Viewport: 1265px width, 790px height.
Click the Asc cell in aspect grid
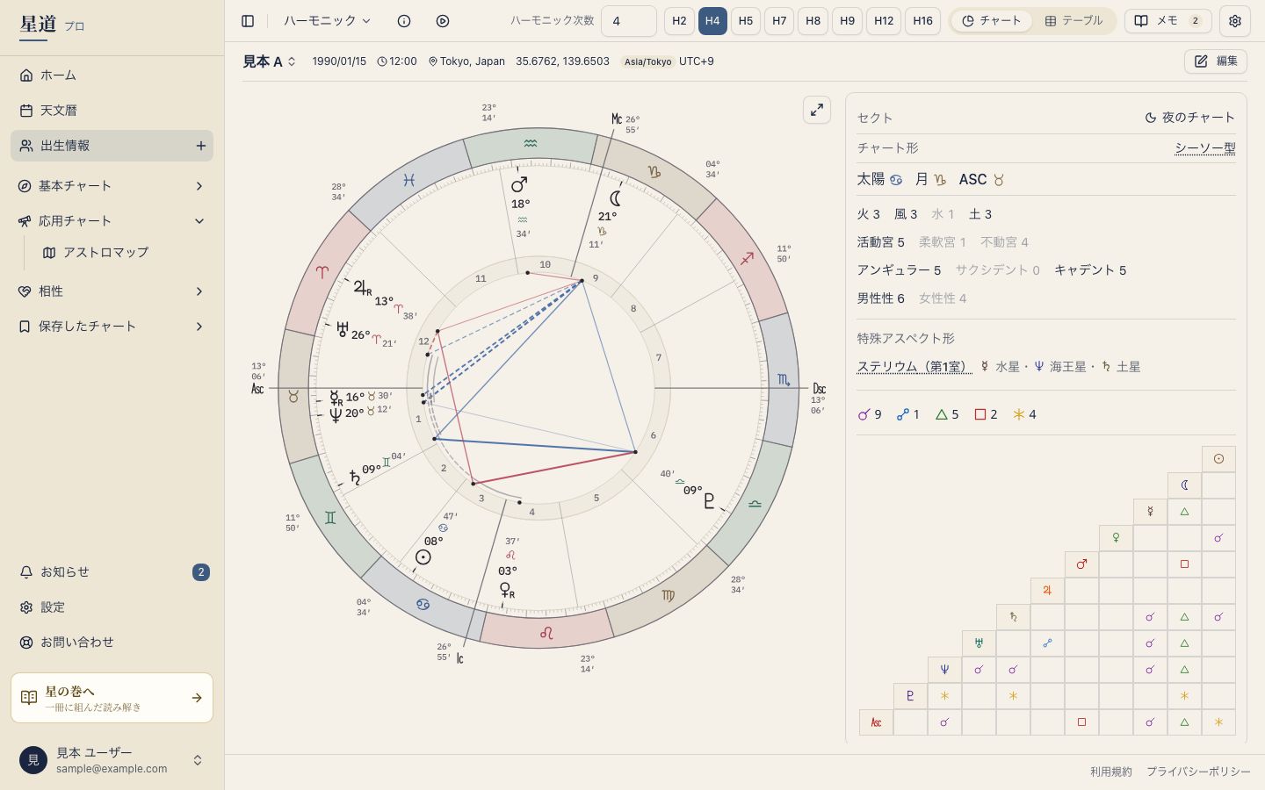[x=876, y=722]
